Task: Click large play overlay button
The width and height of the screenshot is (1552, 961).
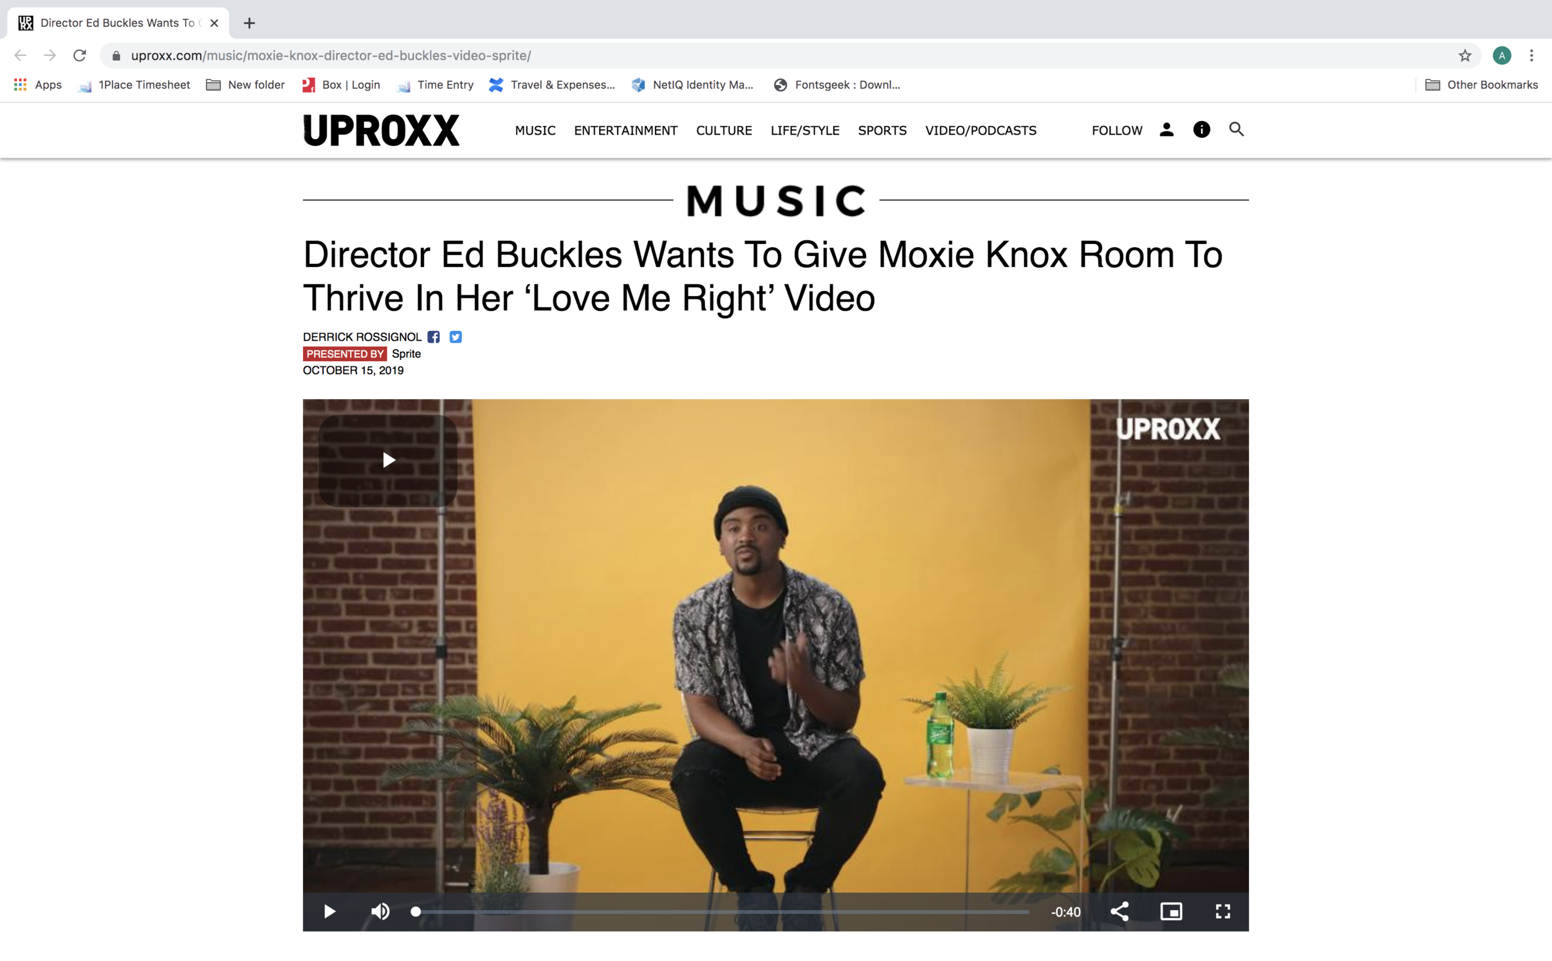Action: click(387, 460)
